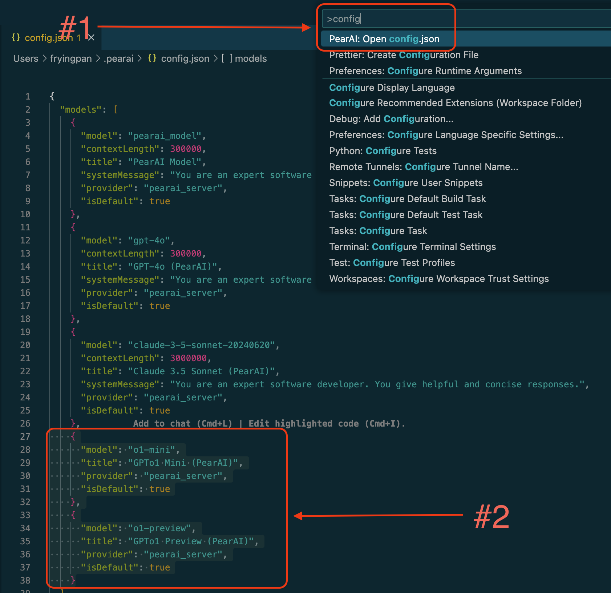The image size is (611, 593).
Task: Select "Tasks: Configure Default Build Task"
Action: (407, 199)
